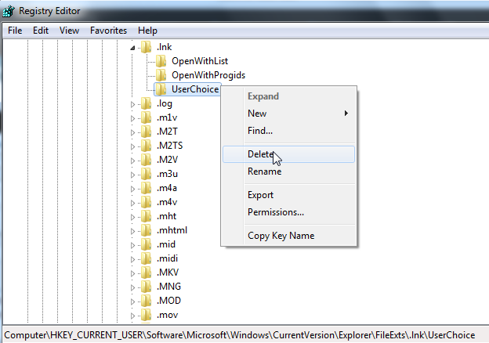Click the registry path in status bar

click(240, 335)
